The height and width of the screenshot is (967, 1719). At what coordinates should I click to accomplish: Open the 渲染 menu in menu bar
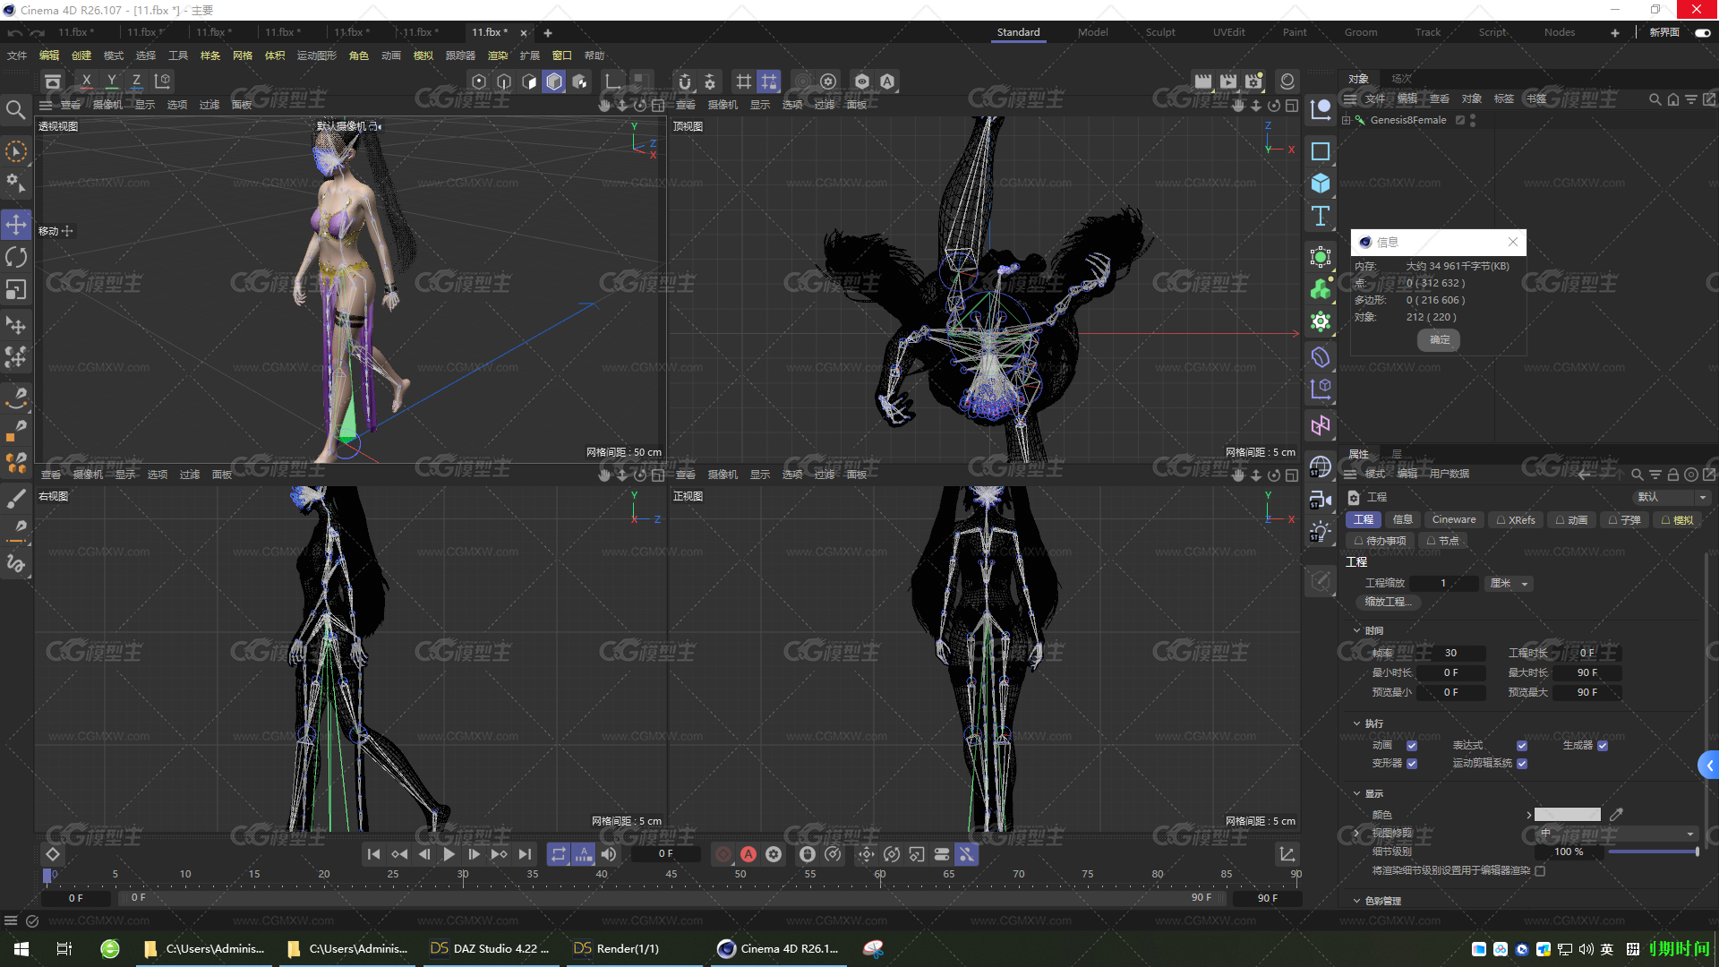498,56
